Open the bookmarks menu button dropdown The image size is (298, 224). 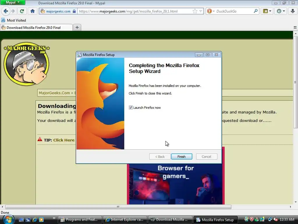pyautogui.click(x=267, y=11)
